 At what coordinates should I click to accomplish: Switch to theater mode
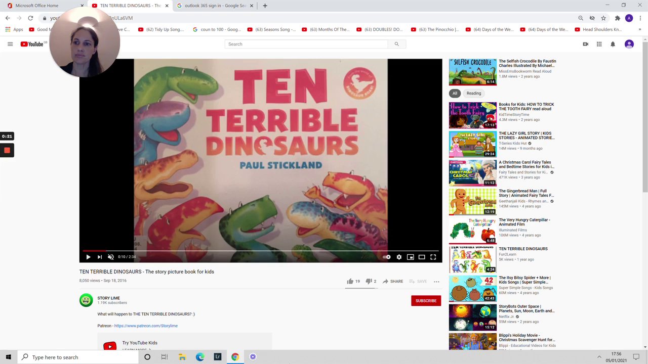coord(422,257)
